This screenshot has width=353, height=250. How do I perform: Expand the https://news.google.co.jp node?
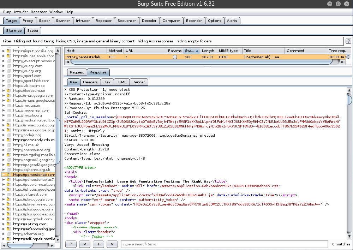[x=4, y=130]
